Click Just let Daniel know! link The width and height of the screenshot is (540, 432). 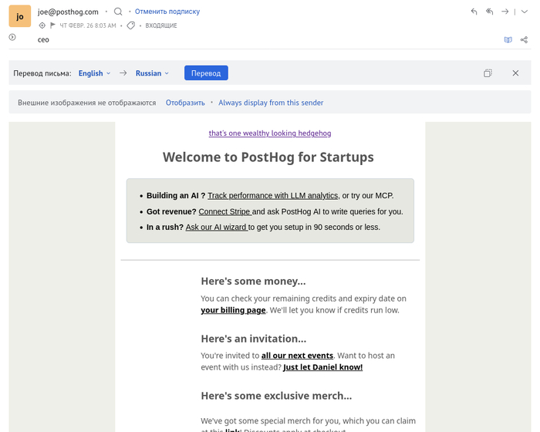(x=322, y=367)
